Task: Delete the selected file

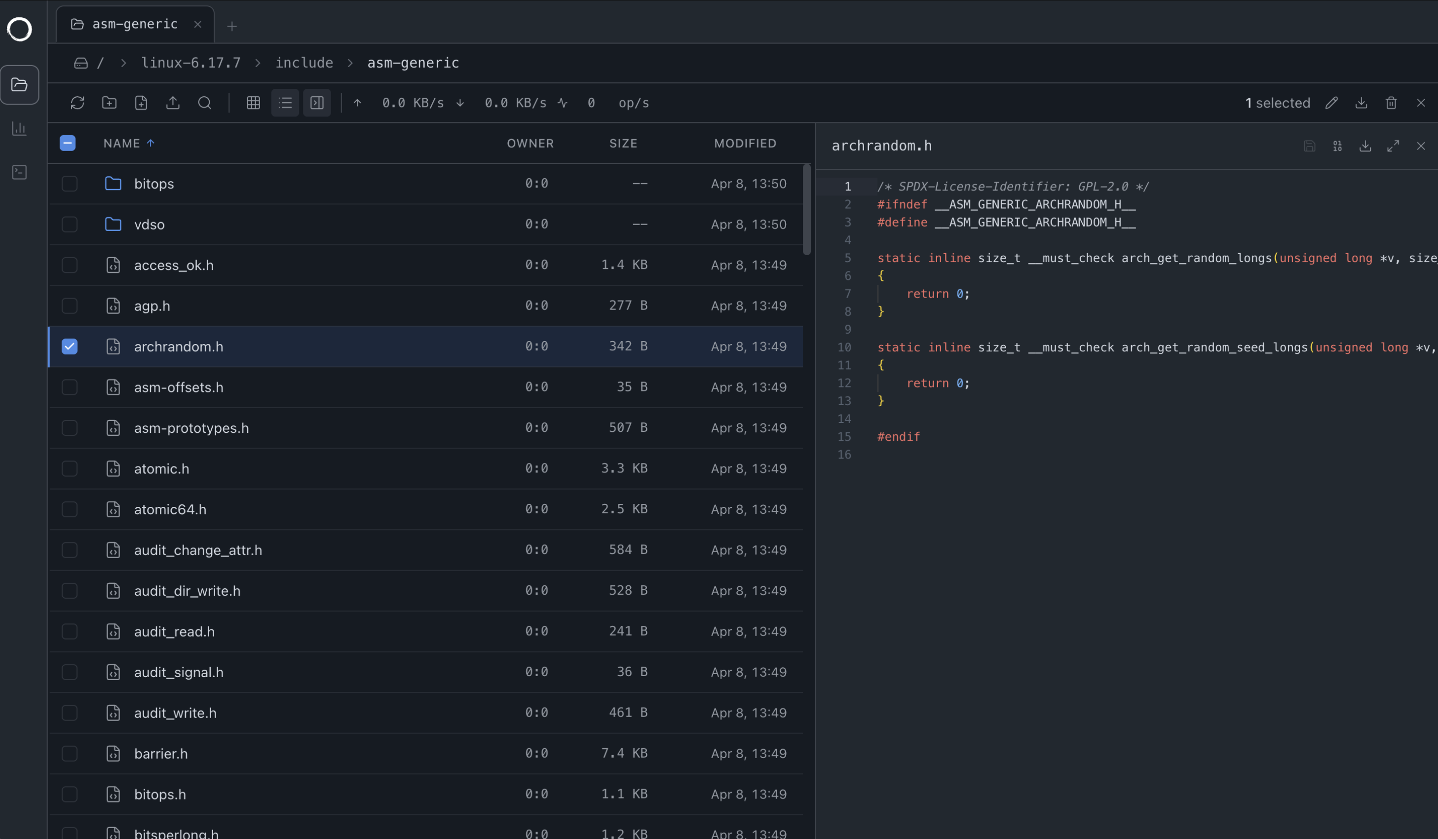Action: pos(1391,103)
